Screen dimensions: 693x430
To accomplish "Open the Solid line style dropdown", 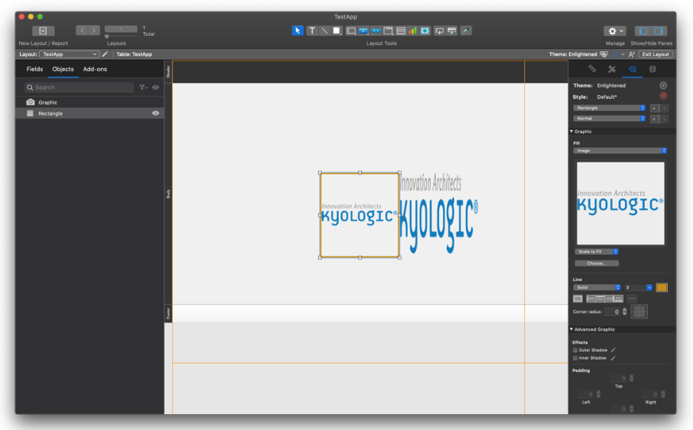I will (x=597, y=287).
